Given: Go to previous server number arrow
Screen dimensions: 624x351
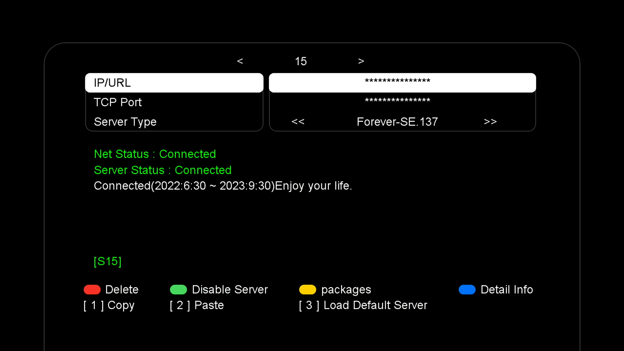Looking at the screenshot, I should (240, 61).
